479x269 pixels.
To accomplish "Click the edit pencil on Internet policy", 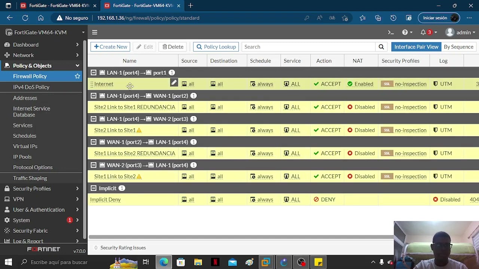I will [174, 83].
